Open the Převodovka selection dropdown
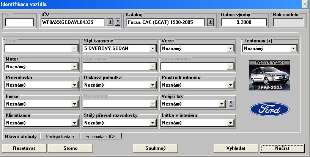The height and width of the screenshot is (157, 310). (74, 85)
